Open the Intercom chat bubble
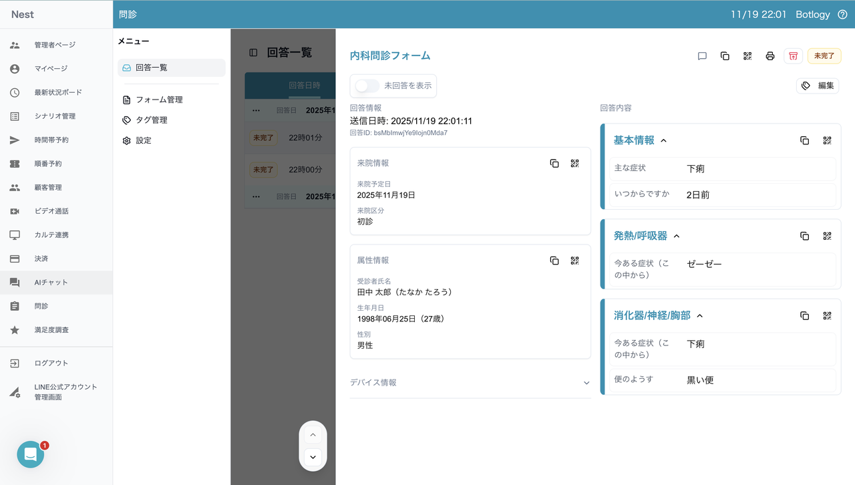The image size is (855, 485). 30,454
